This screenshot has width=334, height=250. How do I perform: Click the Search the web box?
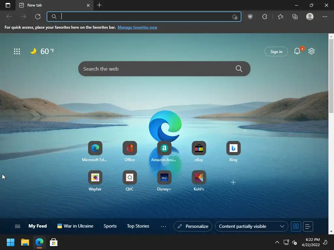[x=164, y=69]
